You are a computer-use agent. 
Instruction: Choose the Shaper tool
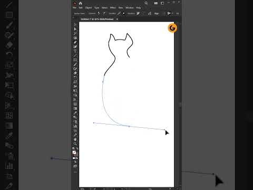[75, 69]
